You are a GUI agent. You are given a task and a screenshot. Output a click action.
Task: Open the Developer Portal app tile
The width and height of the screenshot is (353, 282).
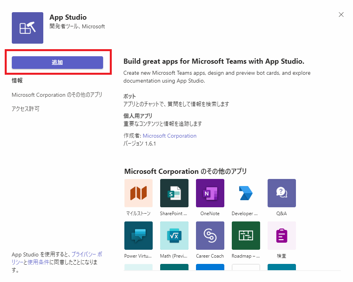(246, 193)
